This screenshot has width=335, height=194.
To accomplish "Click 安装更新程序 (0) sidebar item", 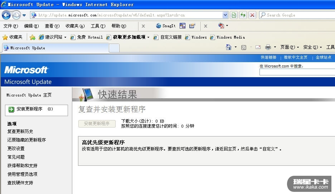I will 36,110.
